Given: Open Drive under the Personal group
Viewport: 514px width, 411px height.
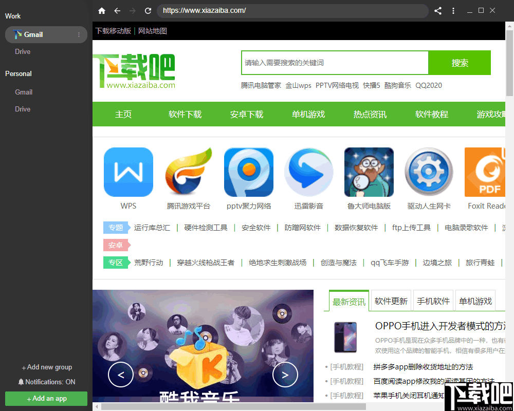Looking at the screenshot, I should click(23, 109).
